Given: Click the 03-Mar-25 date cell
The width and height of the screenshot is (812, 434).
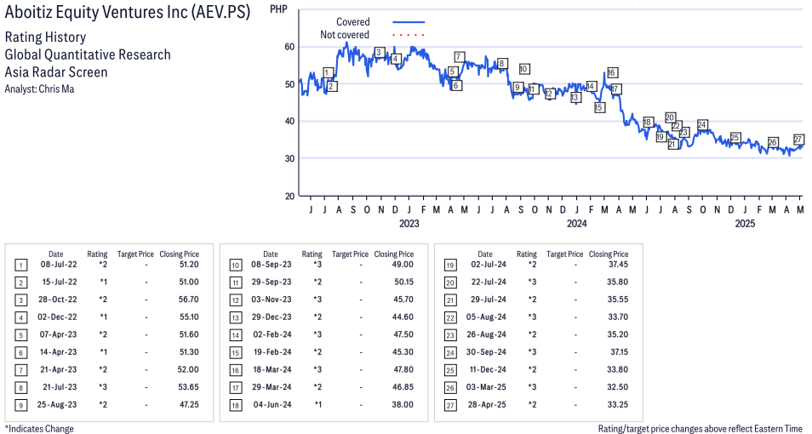Looking at the screenshot, I should (x=486, y=387).
